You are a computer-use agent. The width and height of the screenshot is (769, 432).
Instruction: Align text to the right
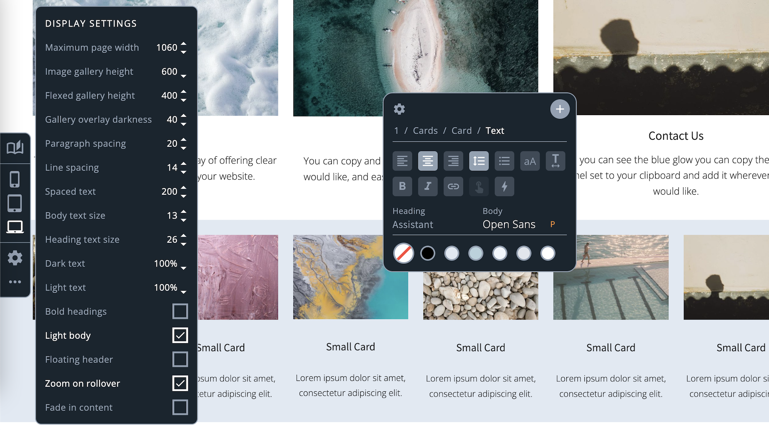point(453,161)
